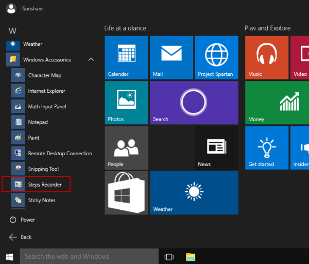The height and width of the screenshot is (264, 309).
Task: Click the search the web and Windows box
Action: pyautogui.click(x=89, y=256)
